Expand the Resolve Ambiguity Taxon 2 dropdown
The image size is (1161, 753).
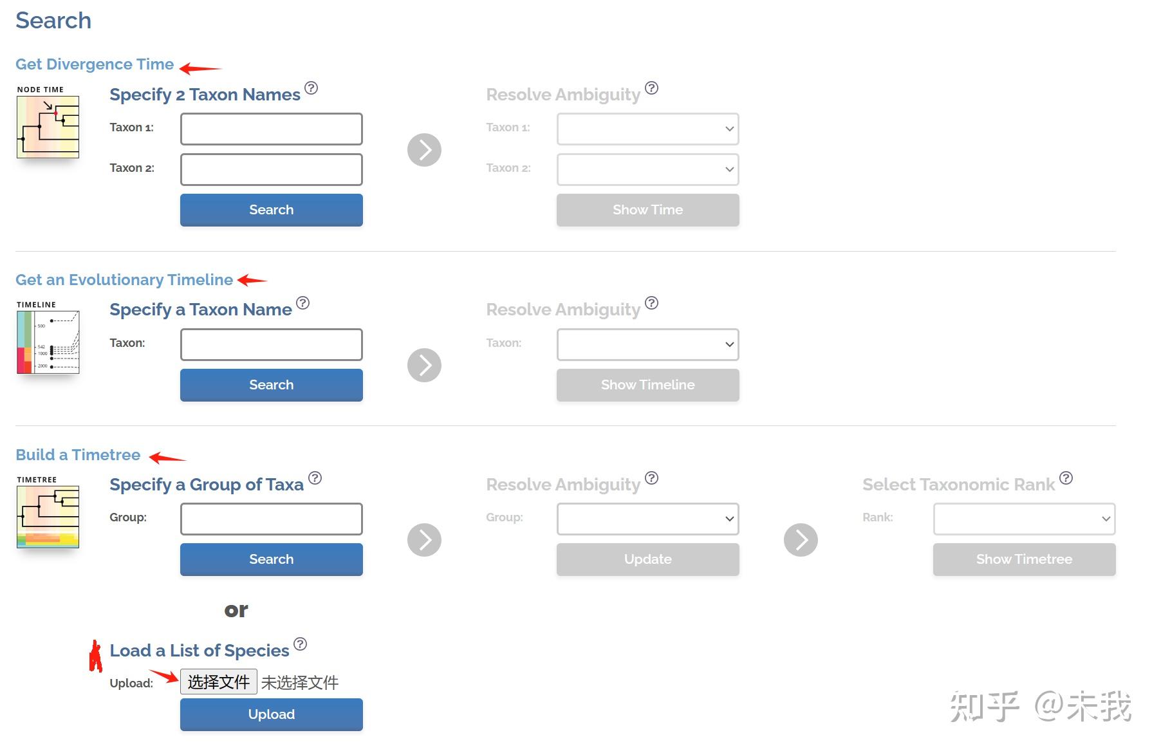click(647, 169)
